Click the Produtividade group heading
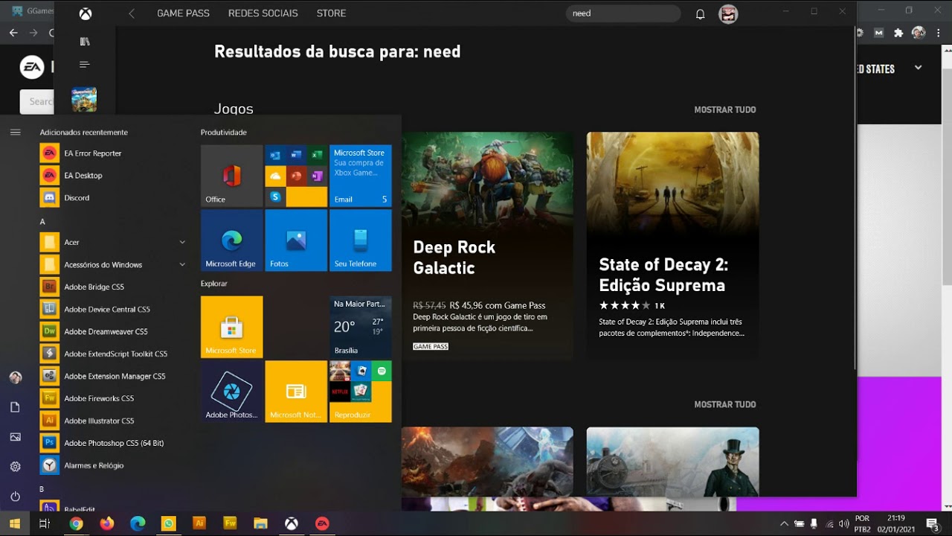952x536 pixels. click(224, 133)
